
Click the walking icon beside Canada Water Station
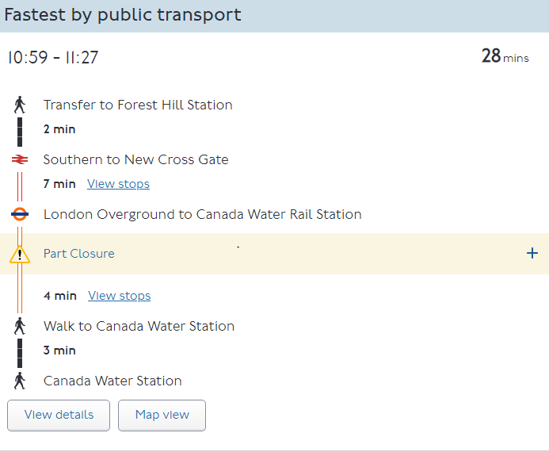tap(20, 381)
